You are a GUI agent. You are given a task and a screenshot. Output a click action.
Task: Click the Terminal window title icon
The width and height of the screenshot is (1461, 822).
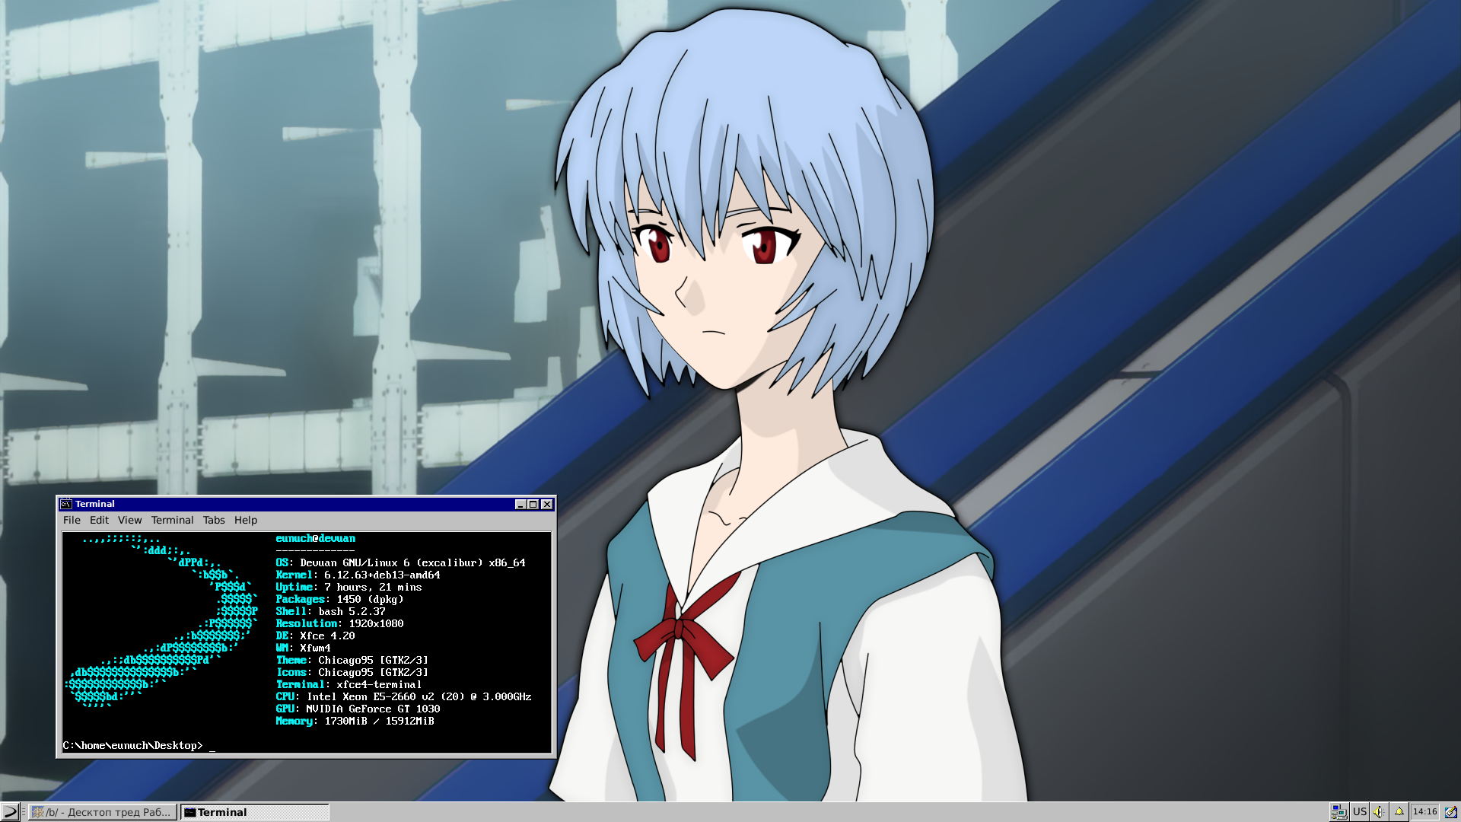(66, 504)
